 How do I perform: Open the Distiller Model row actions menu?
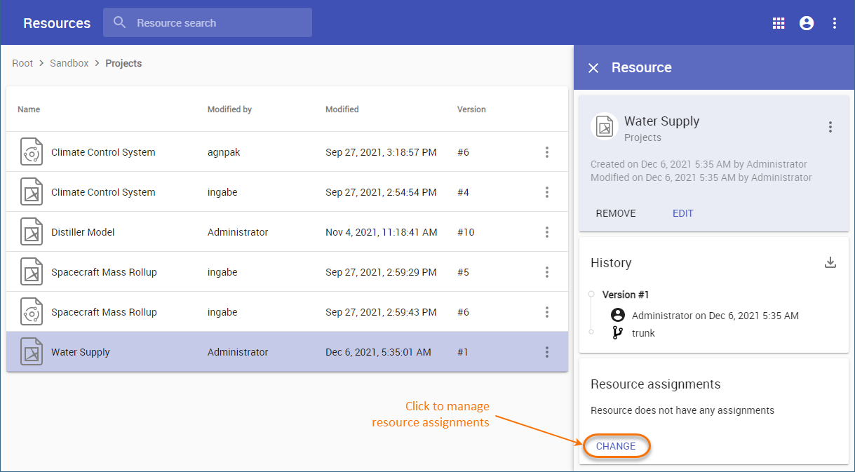(547, 232)
